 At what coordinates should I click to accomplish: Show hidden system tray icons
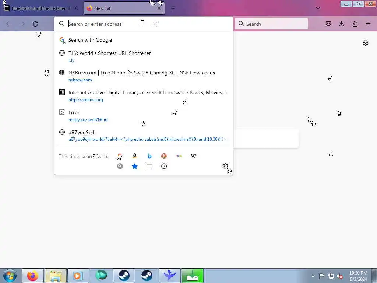coord(313,276)
